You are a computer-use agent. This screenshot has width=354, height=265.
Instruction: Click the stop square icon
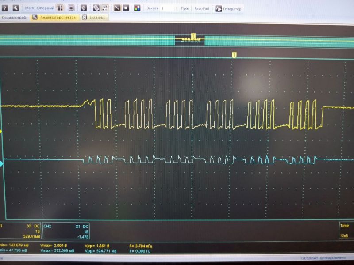[126, 8]
